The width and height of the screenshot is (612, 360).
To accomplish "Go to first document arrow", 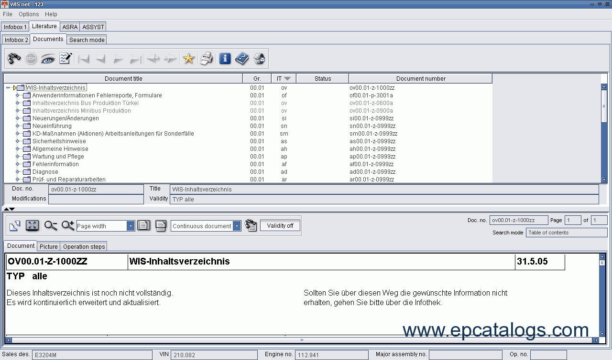I will click(84, 59).
